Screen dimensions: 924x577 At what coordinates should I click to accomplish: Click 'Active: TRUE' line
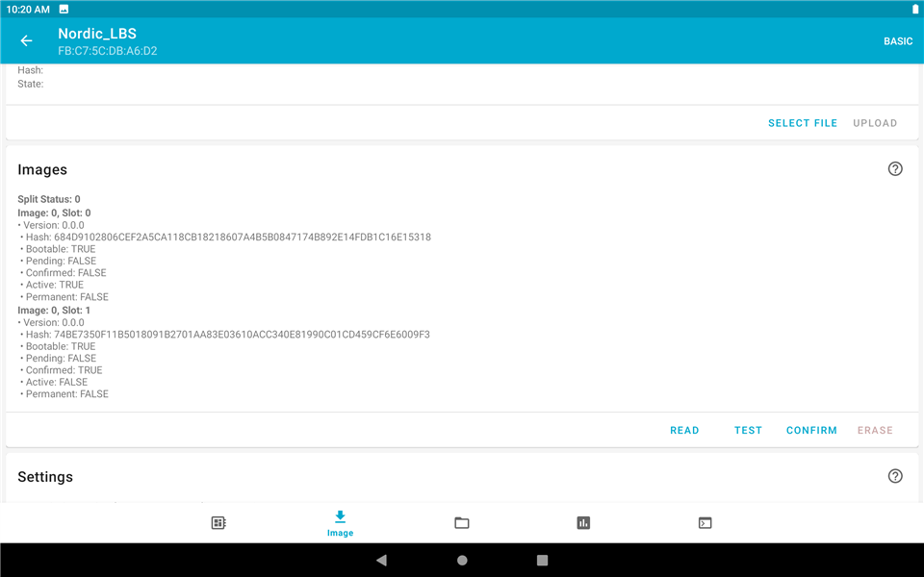[54, 285]
